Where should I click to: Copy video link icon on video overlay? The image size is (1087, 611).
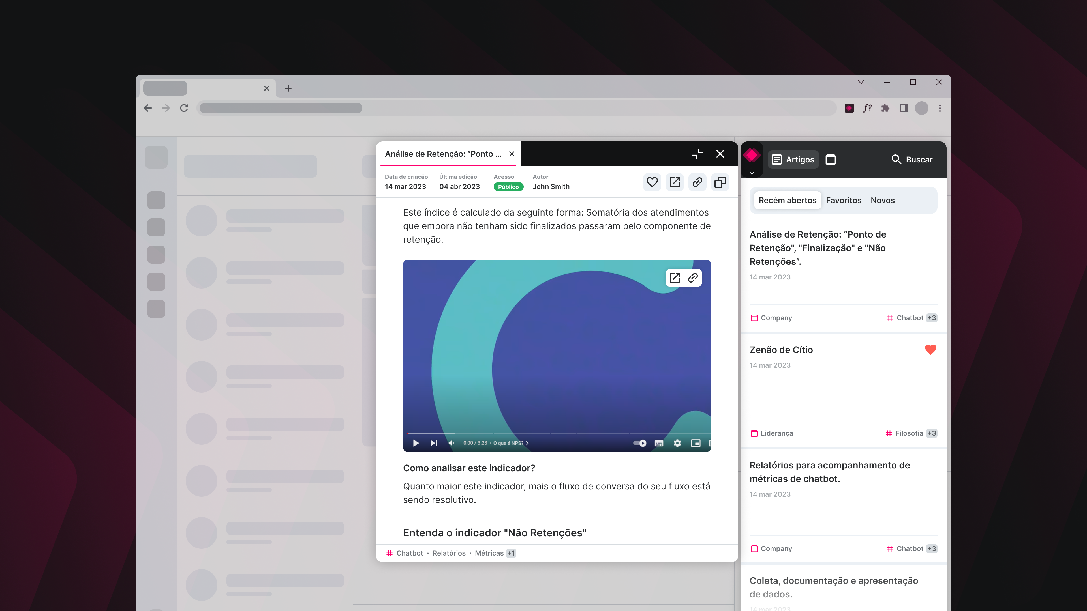pos(693,278)
